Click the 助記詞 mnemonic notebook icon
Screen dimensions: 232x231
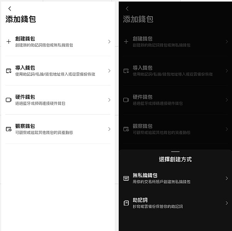pos(126,203)
